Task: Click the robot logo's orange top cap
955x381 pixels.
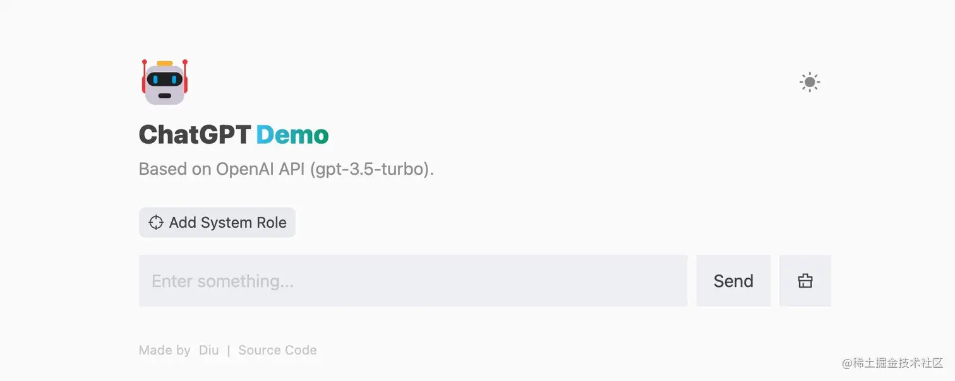Action: tap(165, 63)
